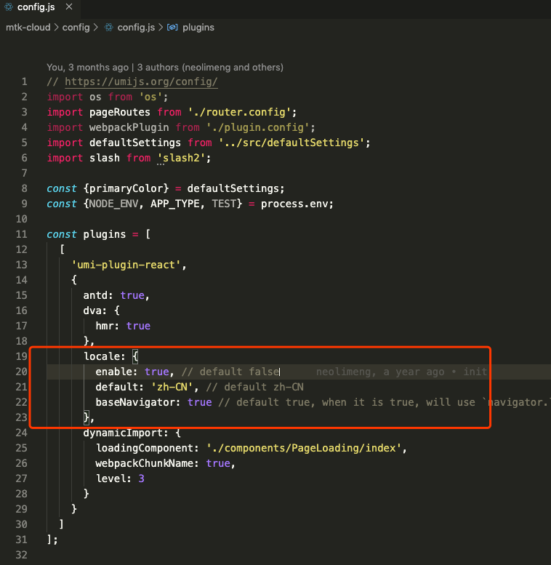Select the config.js tab
This screenshot has height=565, width=551.
pyautogui.click(x=39, y=7)
